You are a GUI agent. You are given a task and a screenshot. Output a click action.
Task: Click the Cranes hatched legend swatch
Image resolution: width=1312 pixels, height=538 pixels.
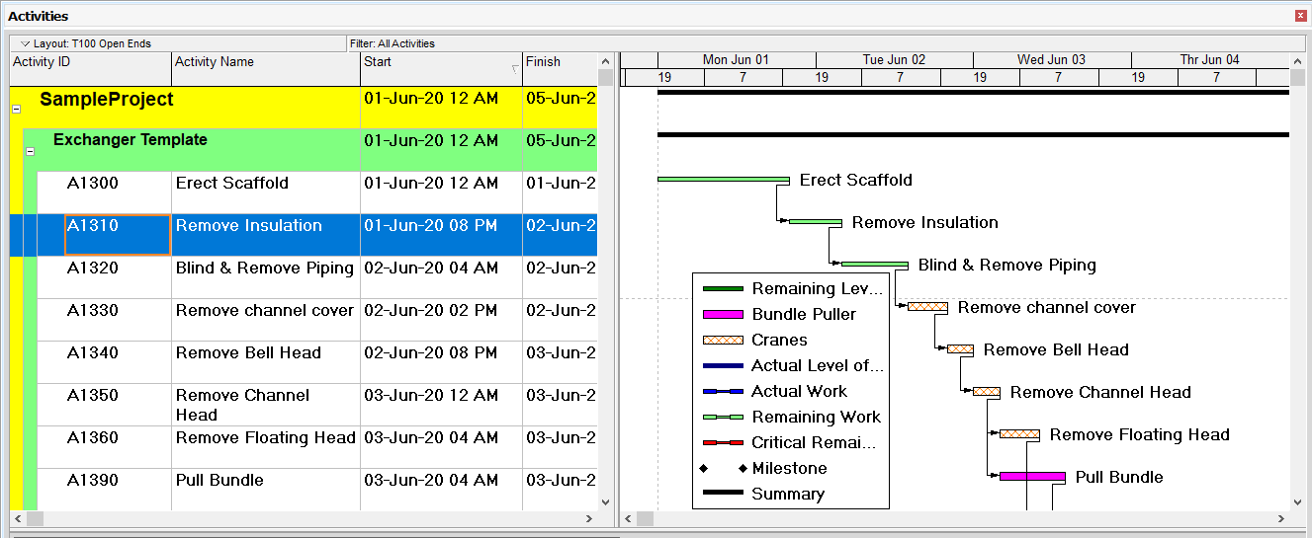pyautogui.click(x=723, y=341)
